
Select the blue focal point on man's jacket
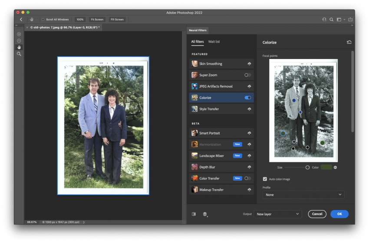294,100
